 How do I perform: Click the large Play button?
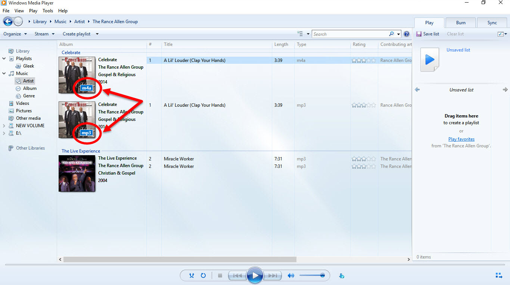(x=255, y=276)
